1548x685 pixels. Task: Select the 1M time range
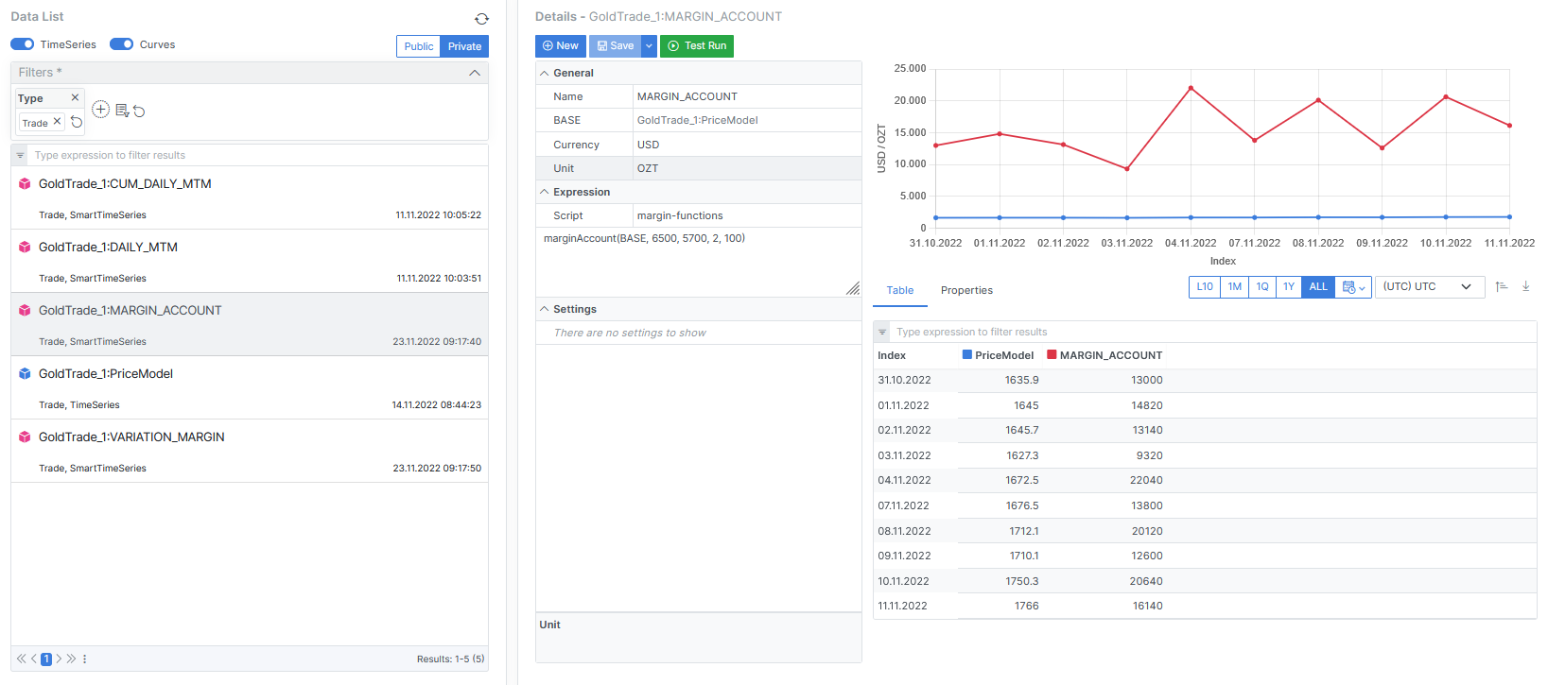click(1234, 287)
